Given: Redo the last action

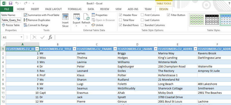Looking at the screenshot, I should click(26, 3).
